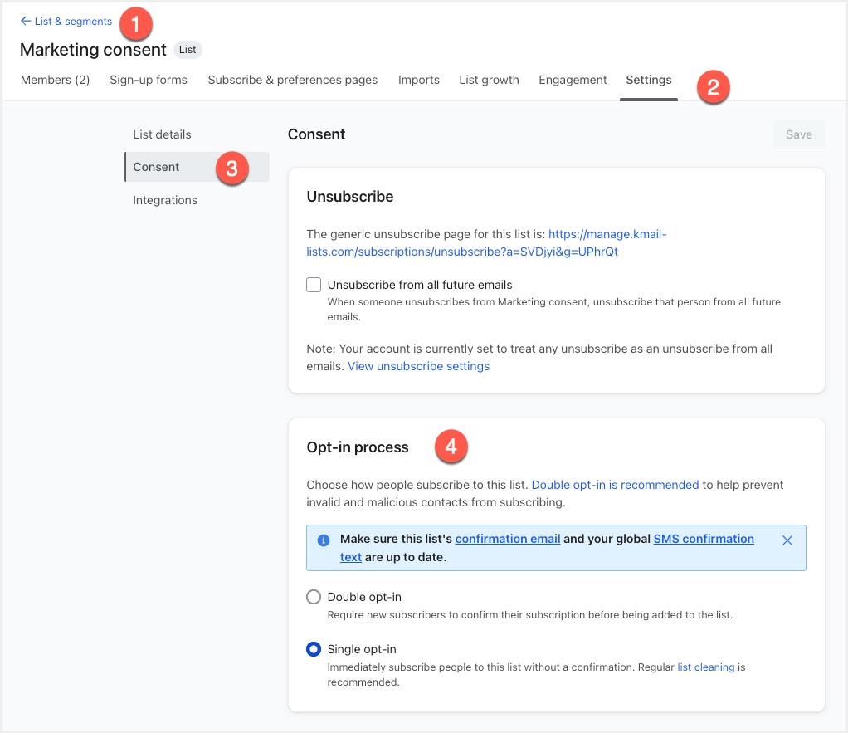The image size is (848, 733).
Task: Click the back arrow to List & segments
Action: click(26, 22)
